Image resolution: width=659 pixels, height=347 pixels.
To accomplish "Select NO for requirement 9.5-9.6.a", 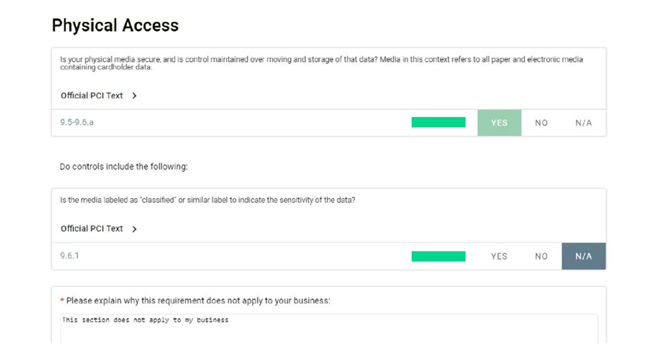I will coord(541,123).
